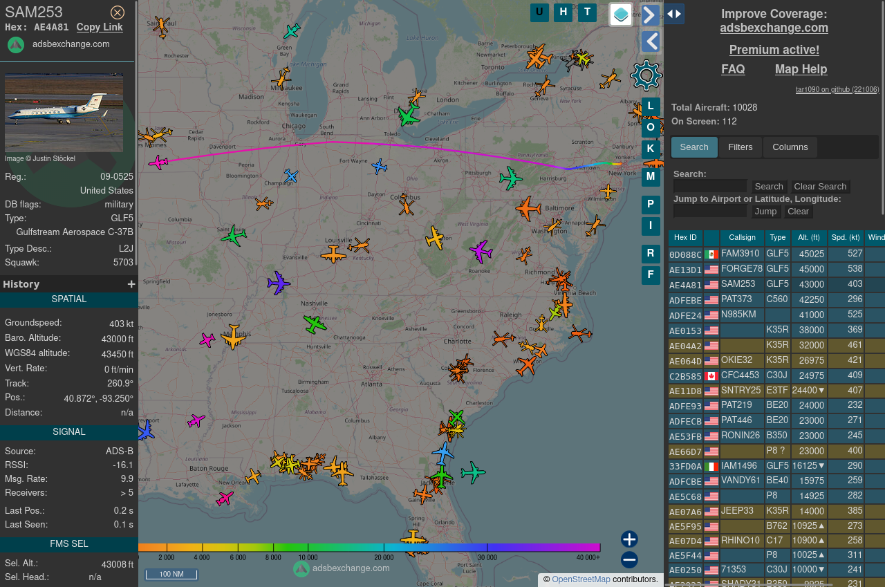Click the Copy Link link

100,27
